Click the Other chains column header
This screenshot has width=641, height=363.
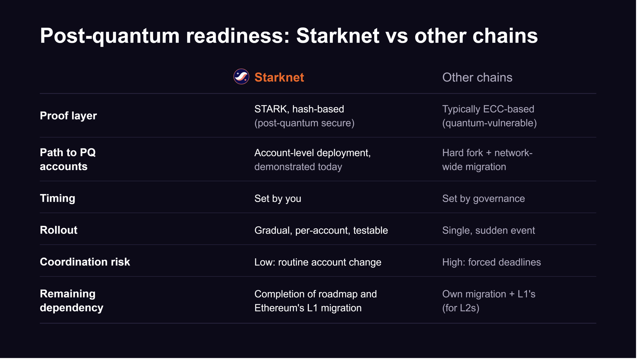[477, 77]
